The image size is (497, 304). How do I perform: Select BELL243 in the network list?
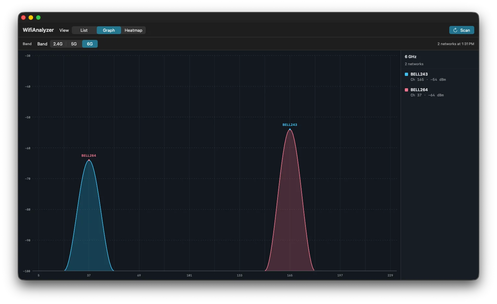(x=440, y=77)
